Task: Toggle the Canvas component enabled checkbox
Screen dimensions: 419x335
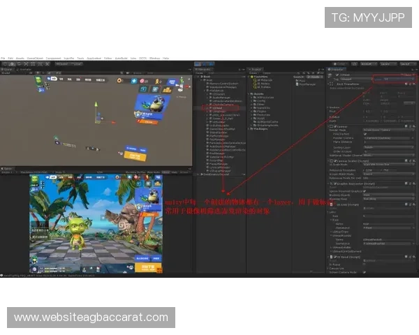Action: tap(335, 126)
